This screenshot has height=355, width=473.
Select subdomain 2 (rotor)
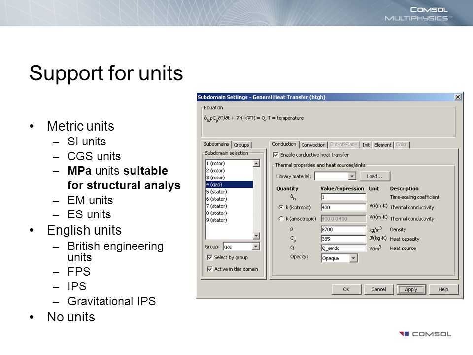(229, 170)
